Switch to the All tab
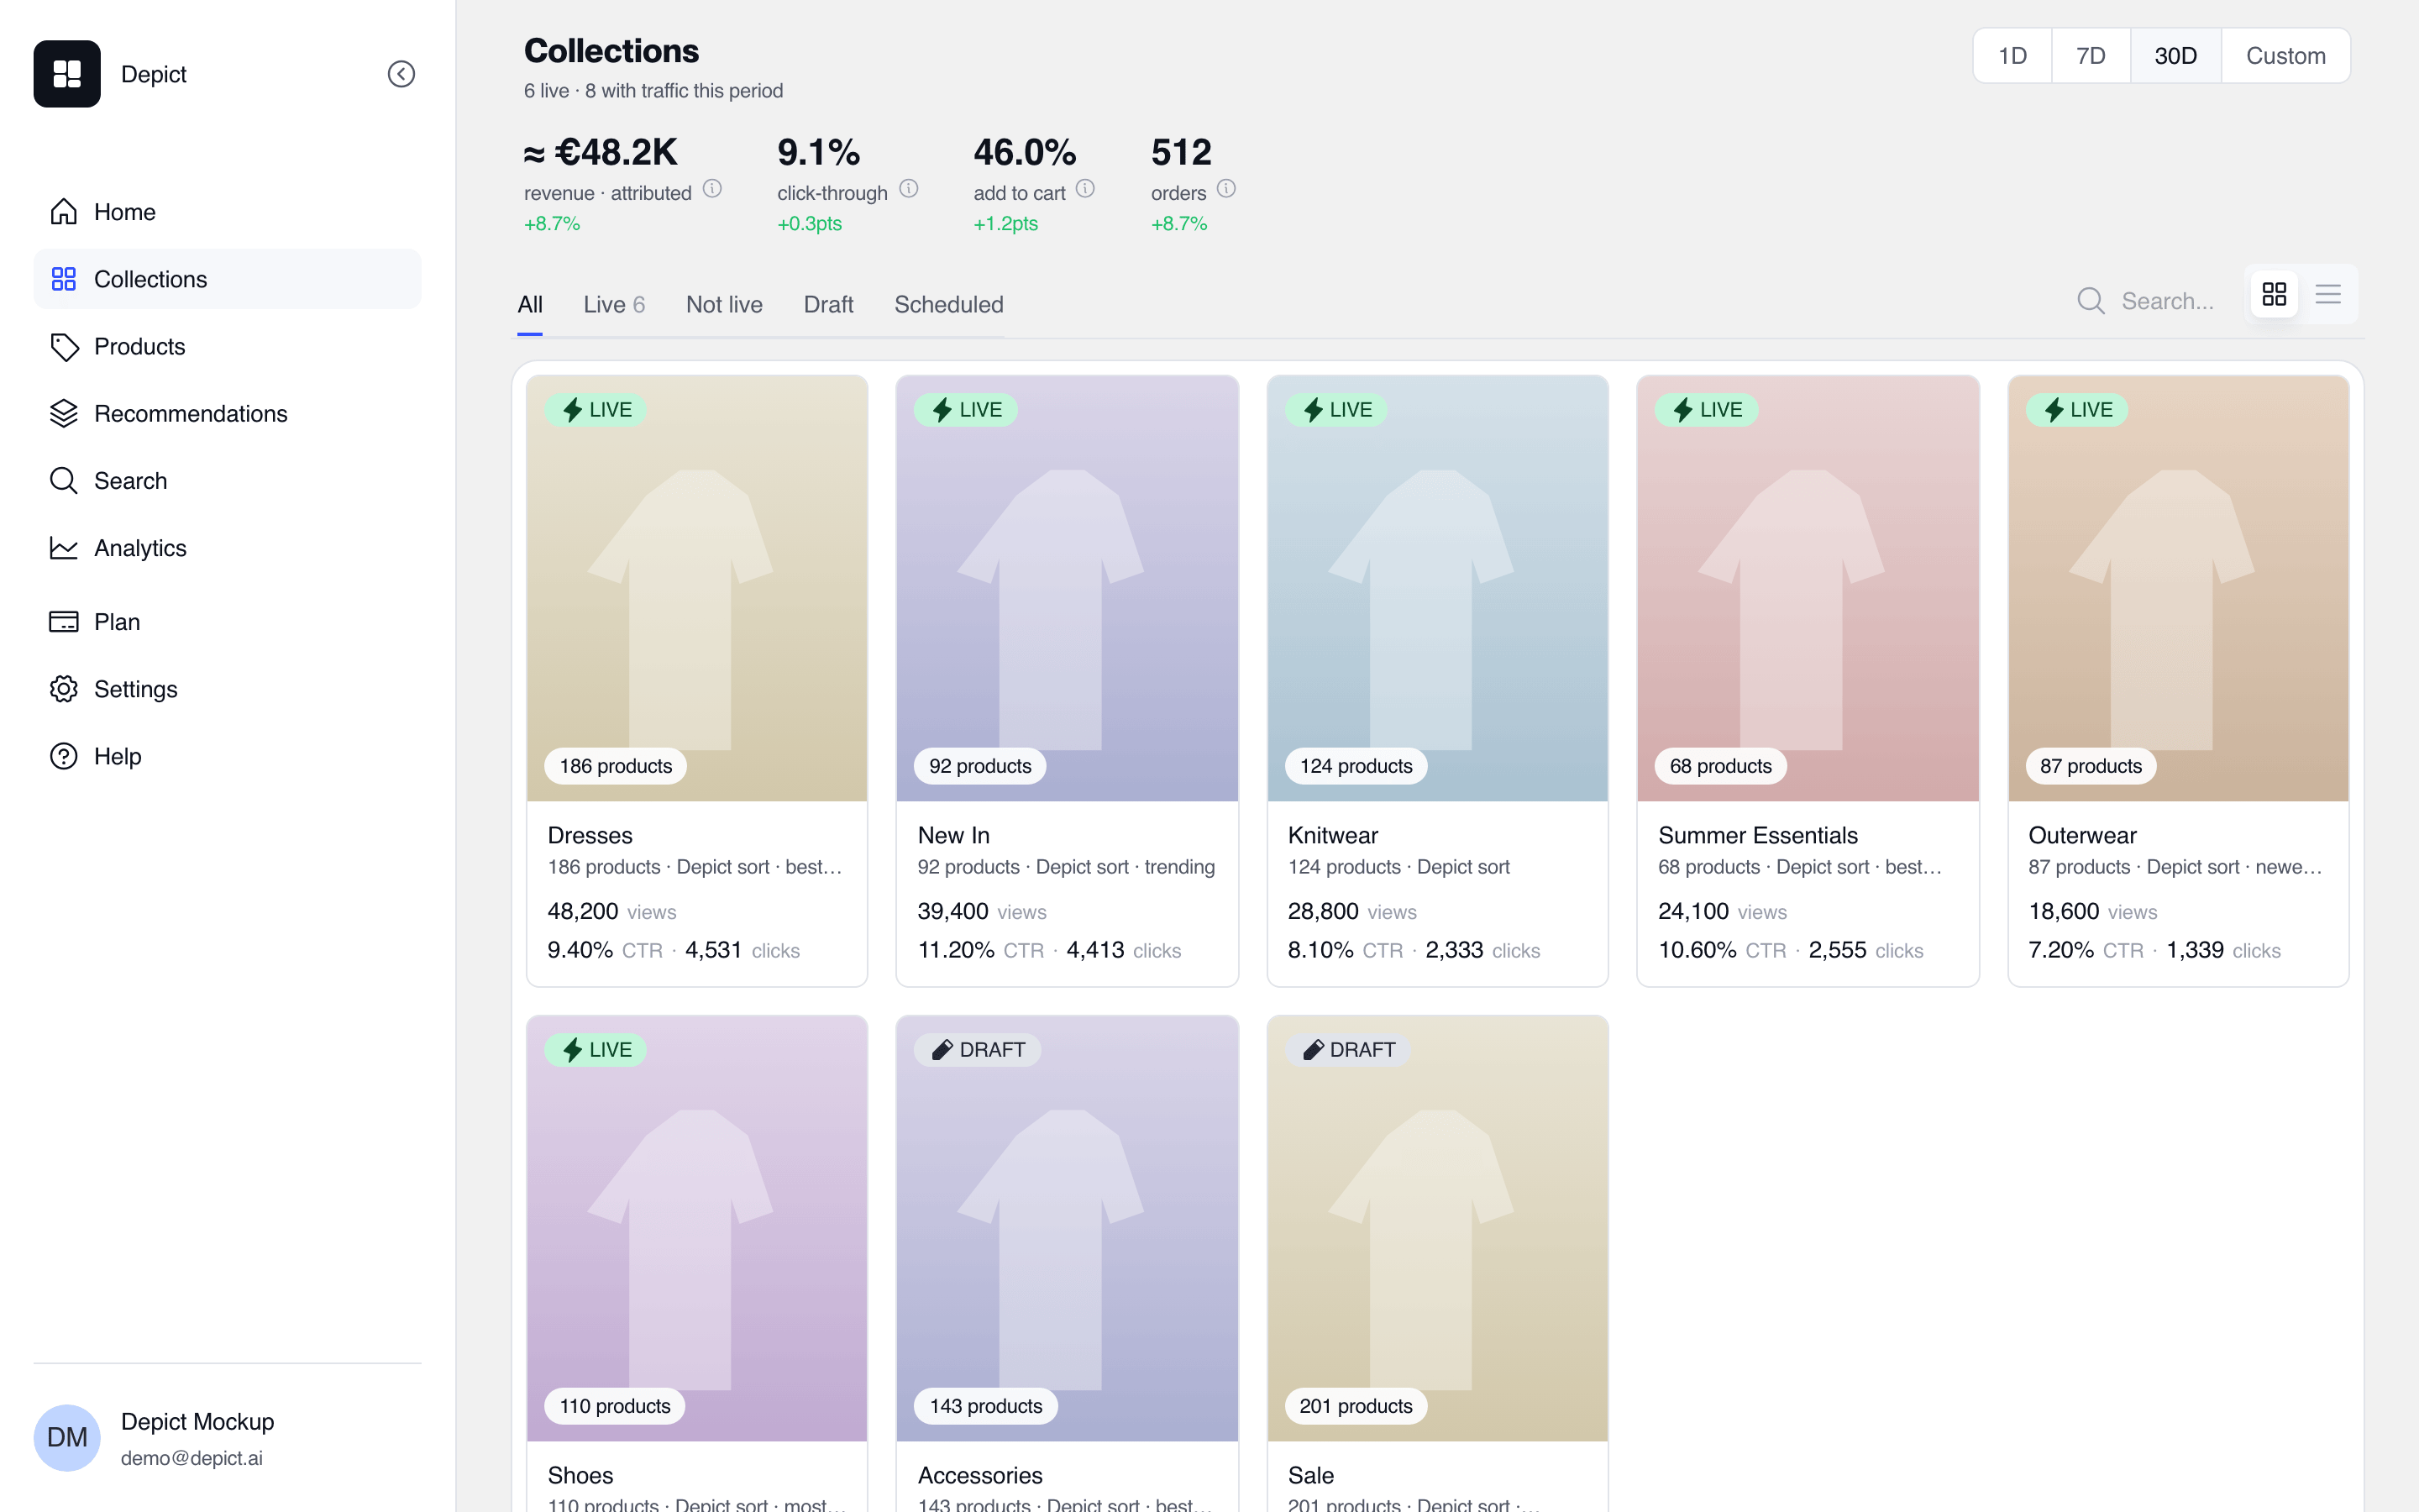This screenshot has width=2419, height=1512. 530,305
